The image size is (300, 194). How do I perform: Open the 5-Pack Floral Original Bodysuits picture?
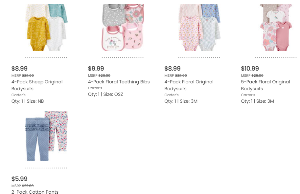tap(276, 27)
